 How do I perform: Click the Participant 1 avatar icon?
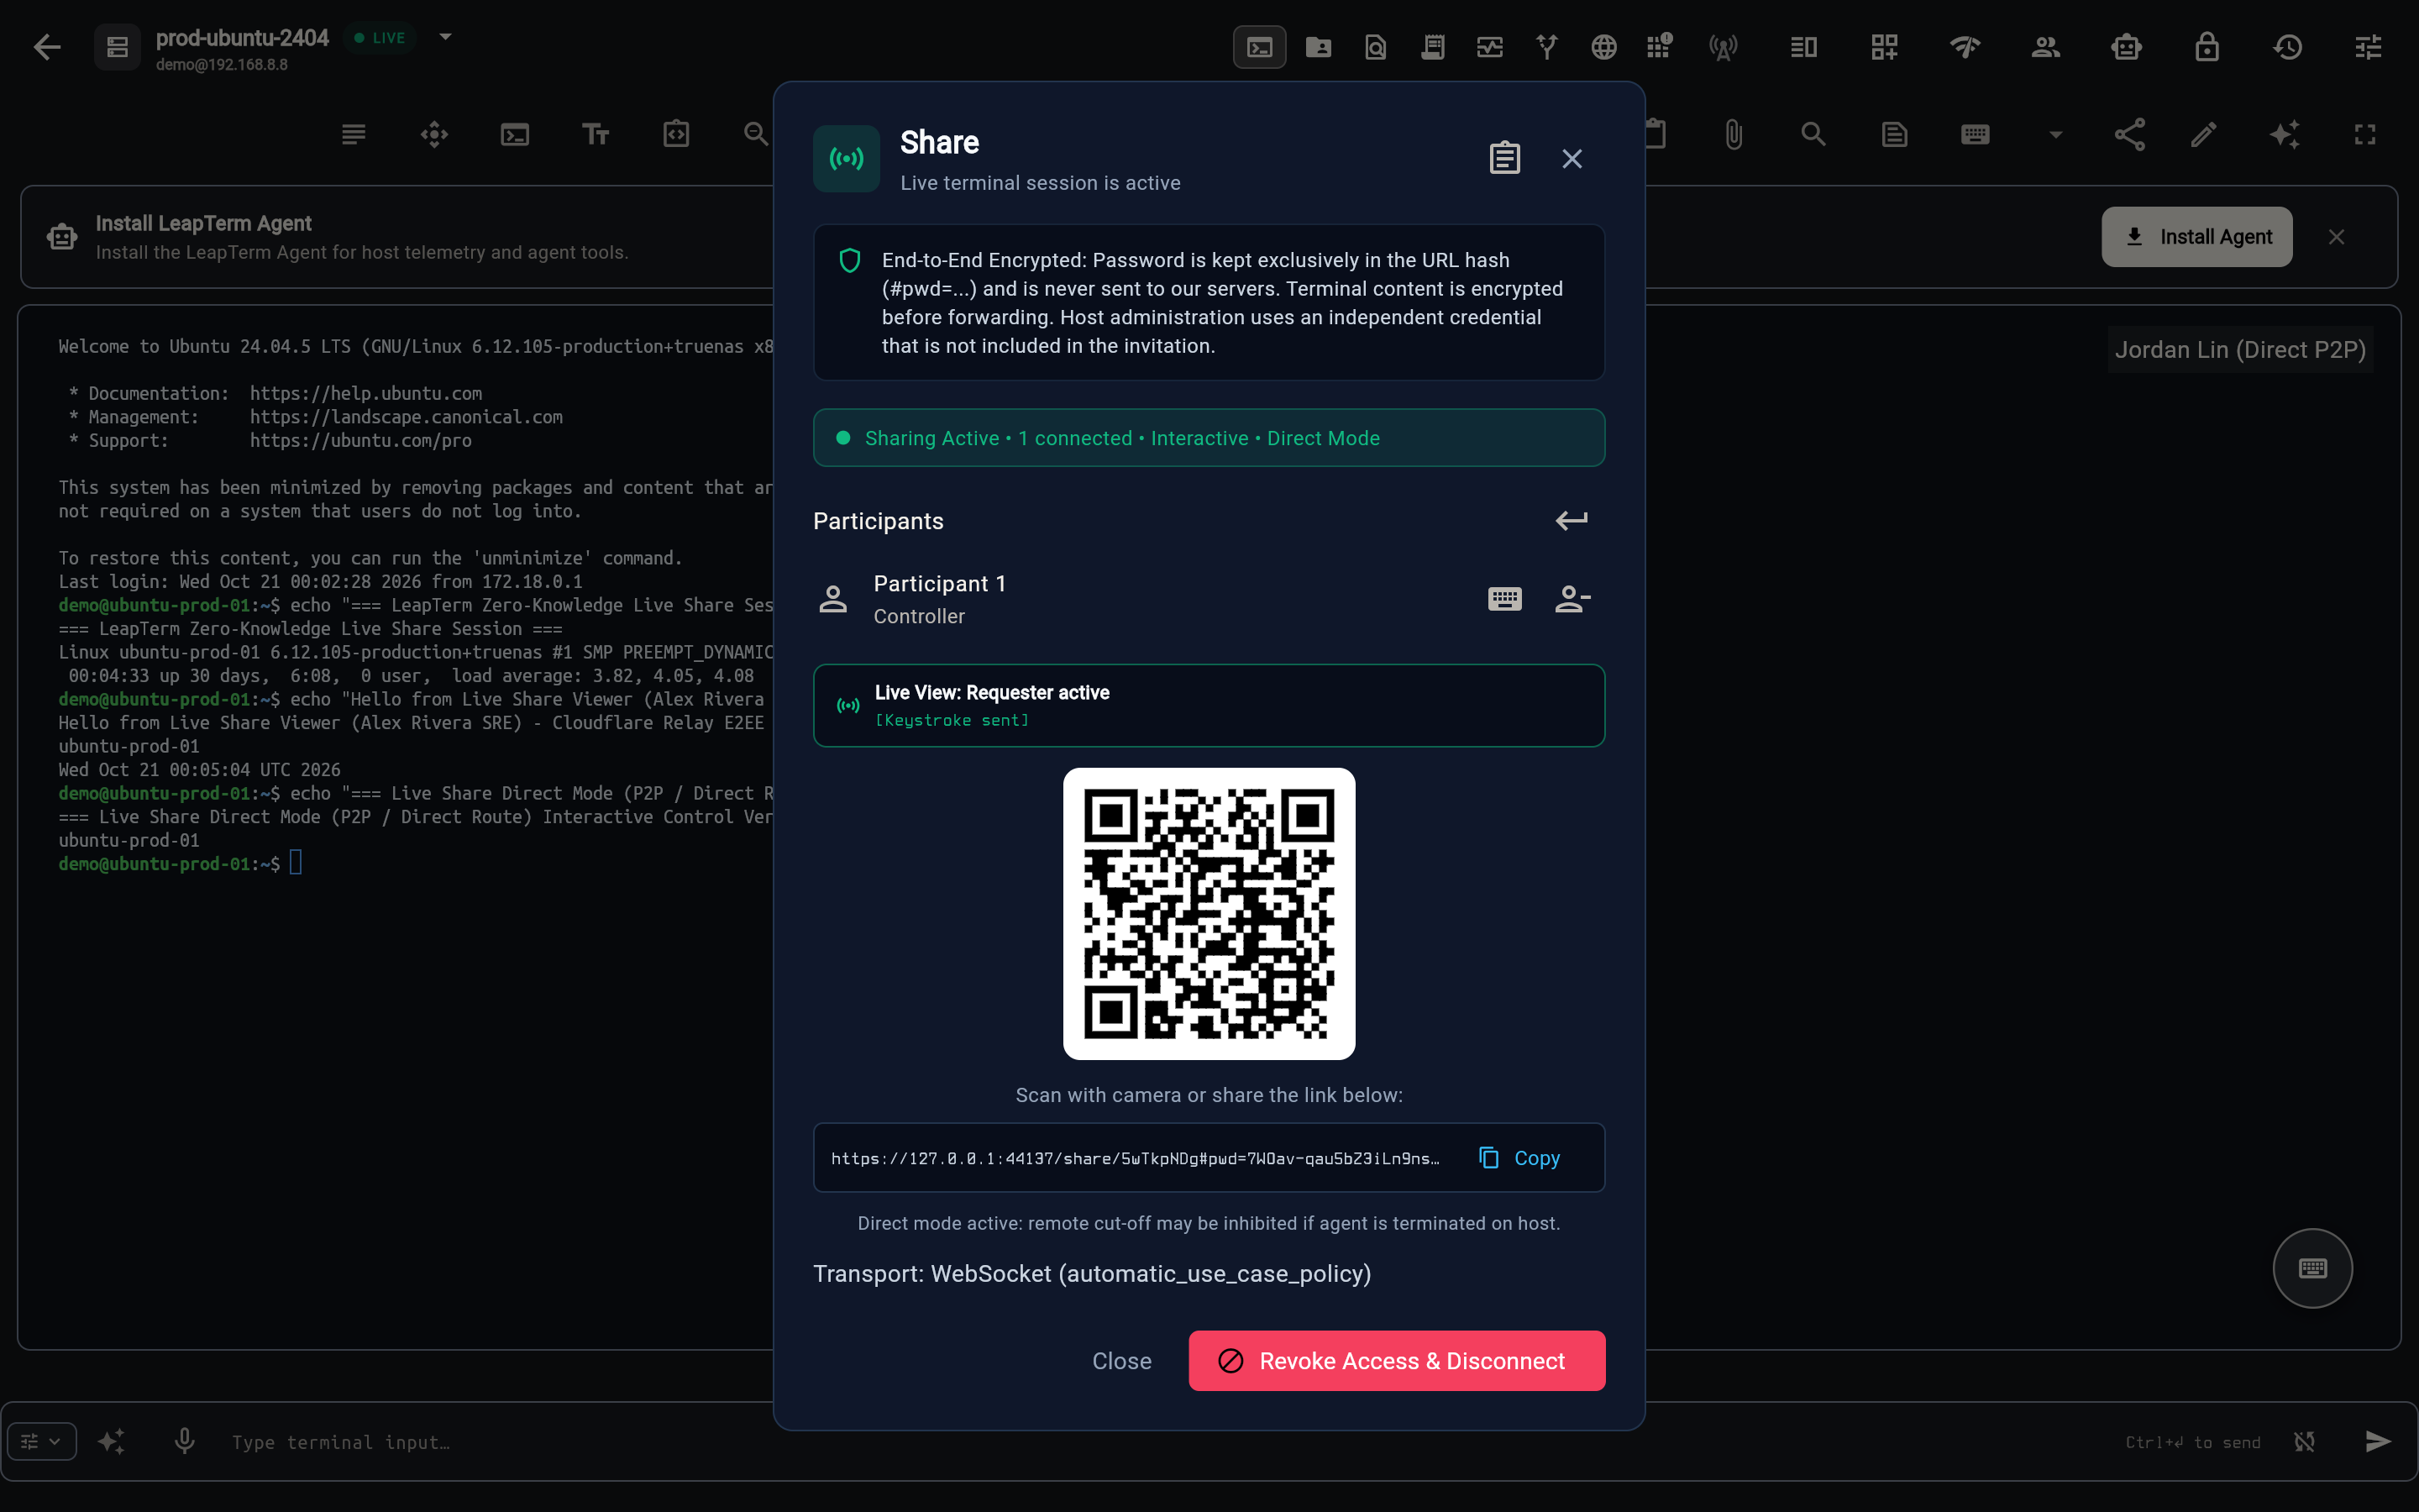coord(832,599)
